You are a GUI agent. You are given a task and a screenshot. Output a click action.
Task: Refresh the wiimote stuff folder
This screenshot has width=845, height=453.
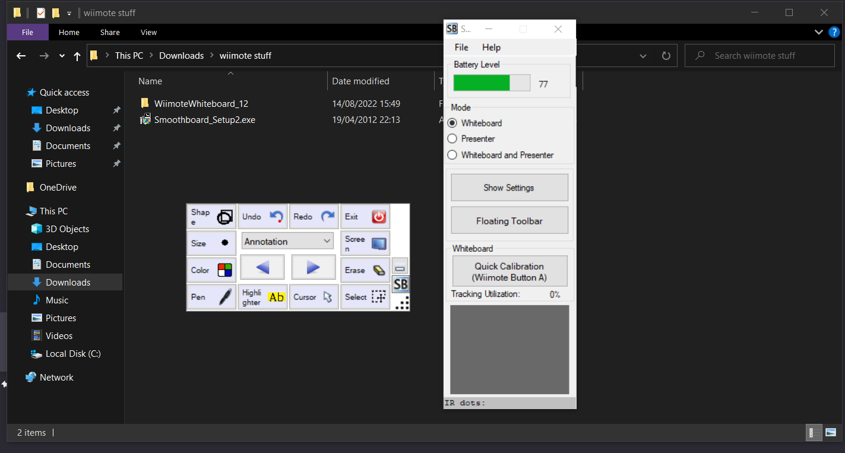[666, 56]
